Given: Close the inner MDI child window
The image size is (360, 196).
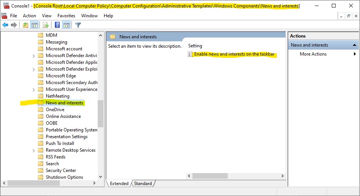Looking at the screenshot, I should coord(356,16).
